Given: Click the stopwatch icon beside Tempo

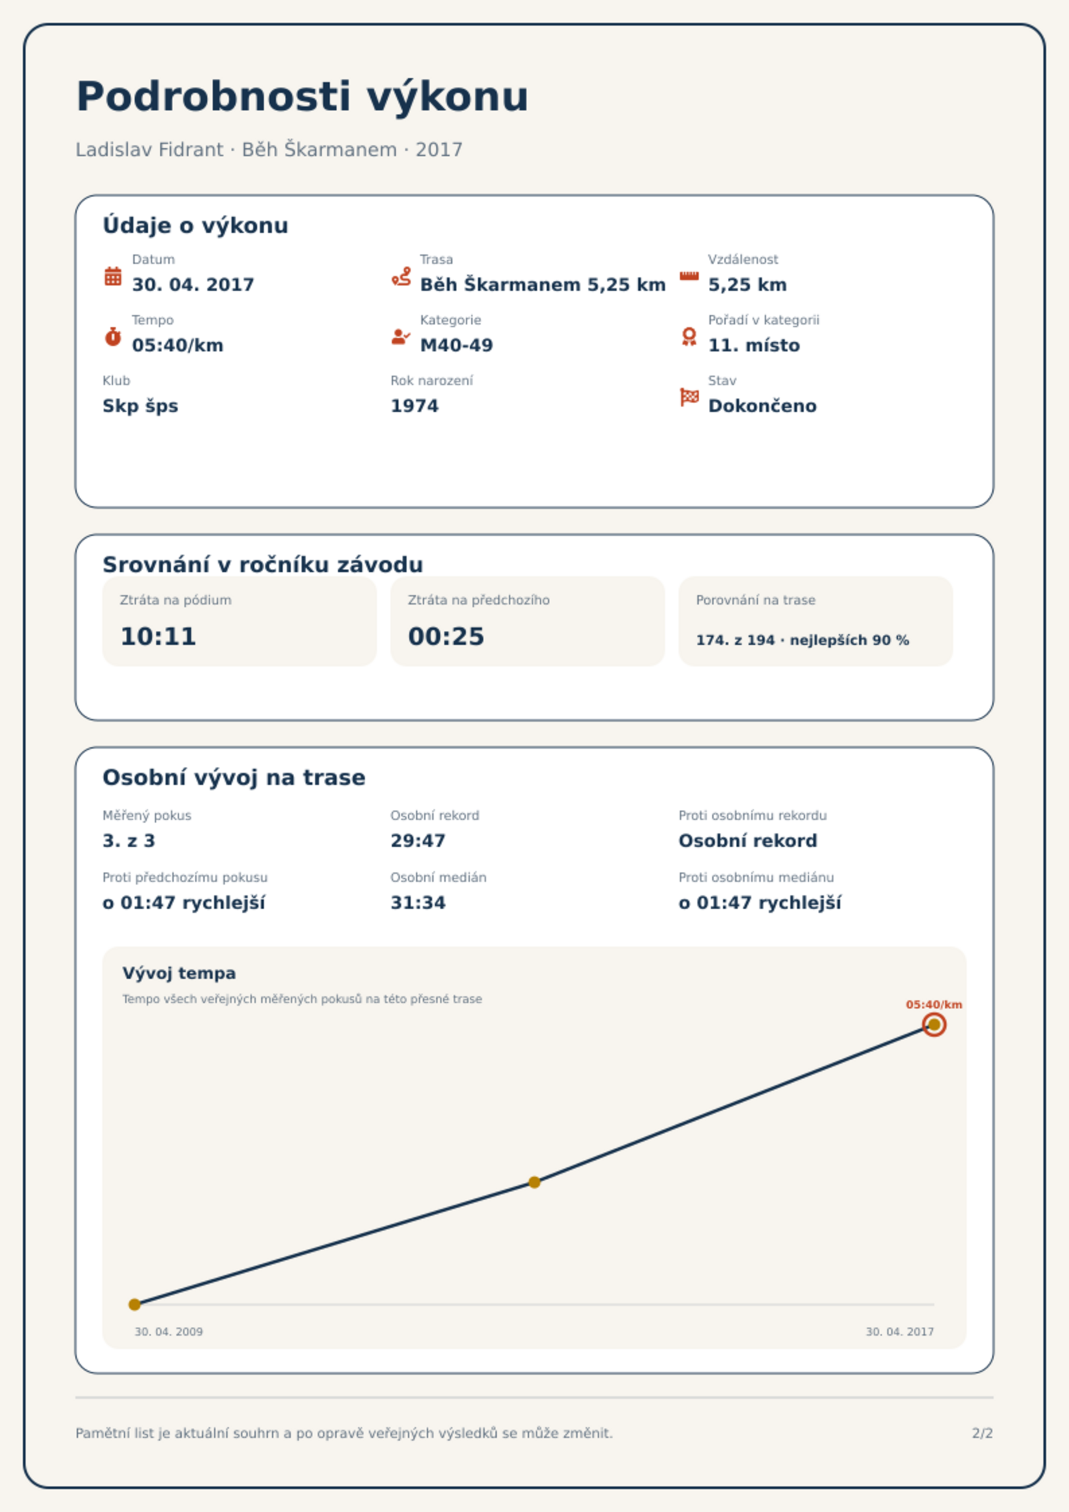Looking at the screenshot, I should point(113,337).
